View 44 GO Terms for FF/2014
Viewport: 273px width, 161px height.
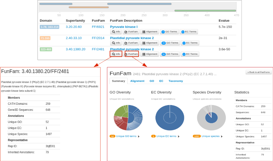169,43
